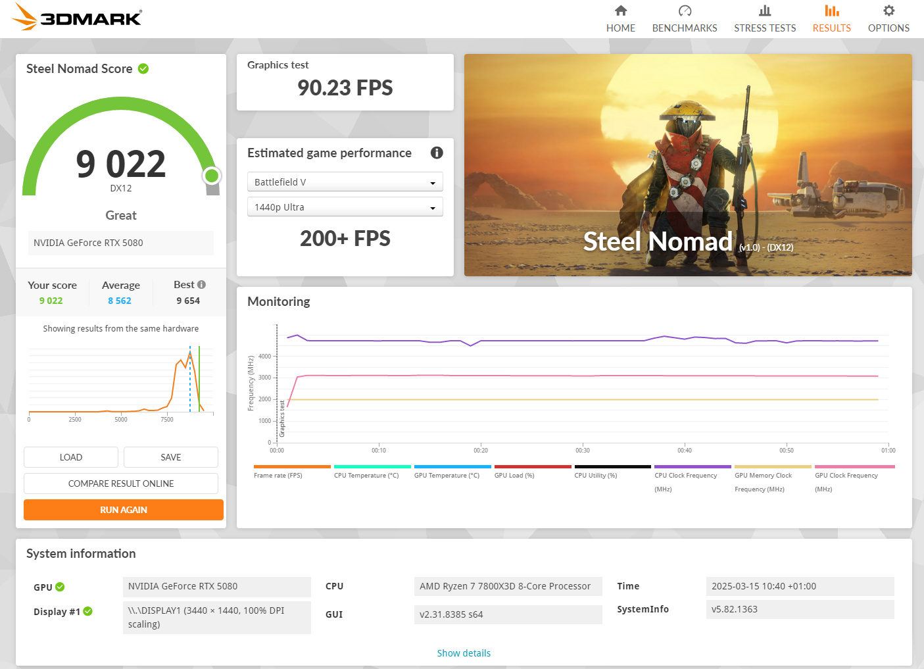
Task: Click the DX12 label under score
Action: (121, 188)
